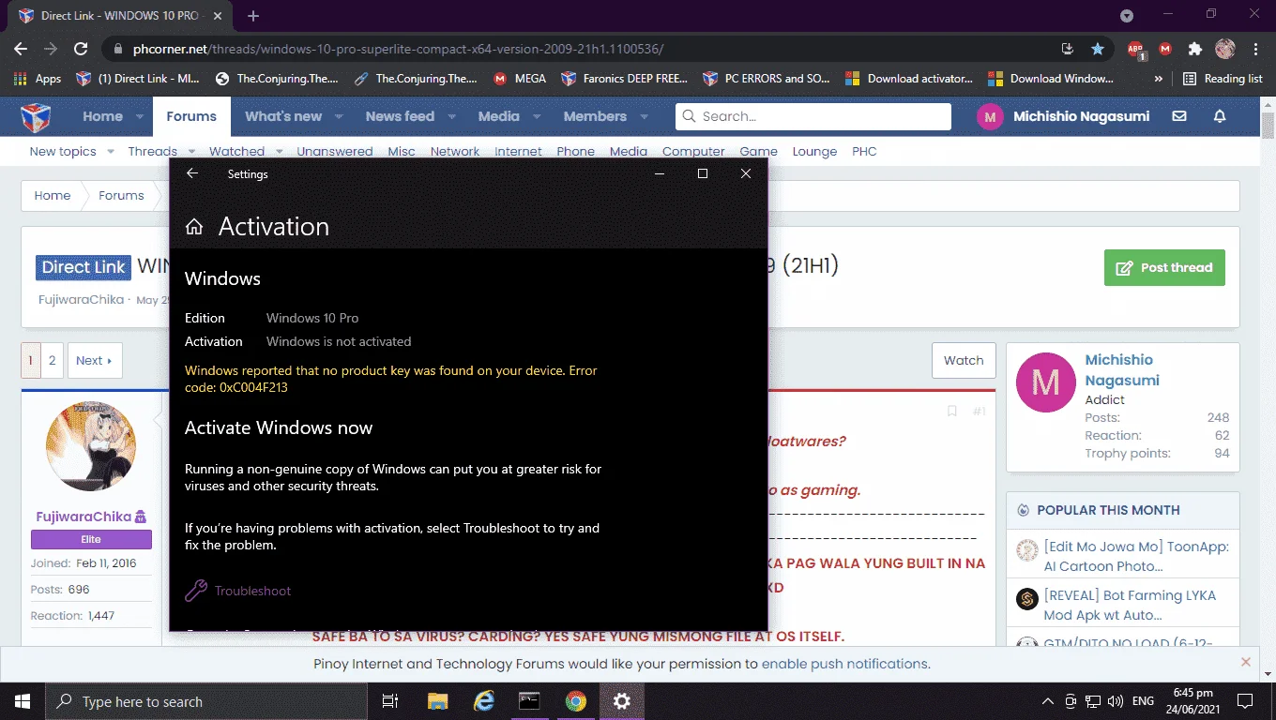Click the Windows taskbar search box
1276x720 pixels.
[206, 701]
